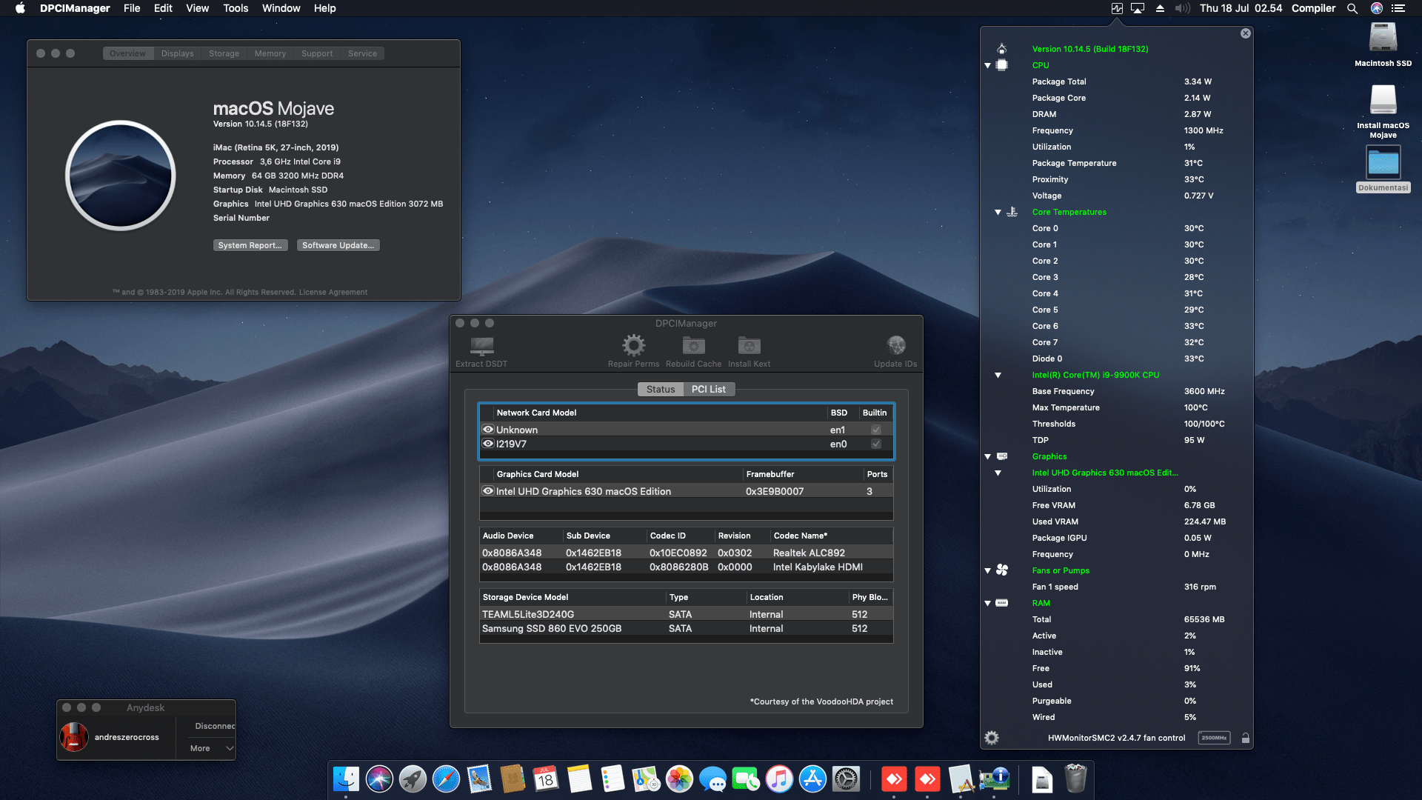Click the Software Update button
The width and height of the screenshot is (1422, 800).
338,245
